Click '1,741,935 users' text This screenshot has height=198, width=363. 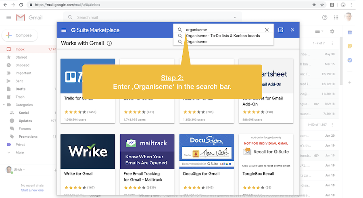click(134, 120)
